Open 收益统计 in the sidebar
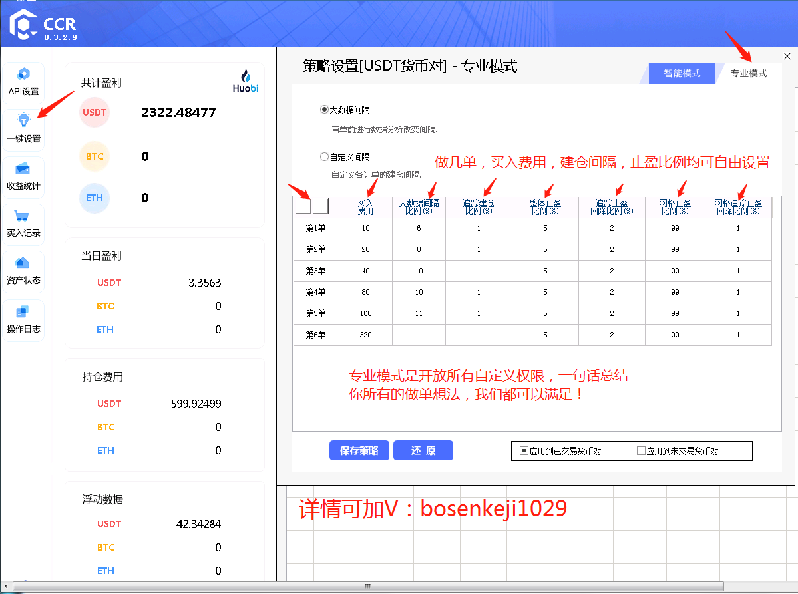Viewport: 798px width, 594px height. coord(23,176)
